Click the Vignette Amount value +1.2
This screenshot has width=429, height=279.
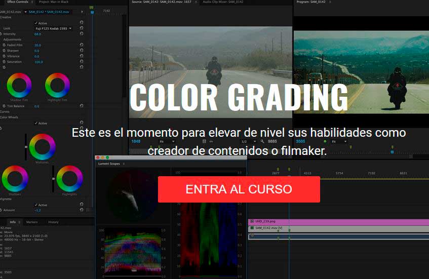click(x=37, y=210)
